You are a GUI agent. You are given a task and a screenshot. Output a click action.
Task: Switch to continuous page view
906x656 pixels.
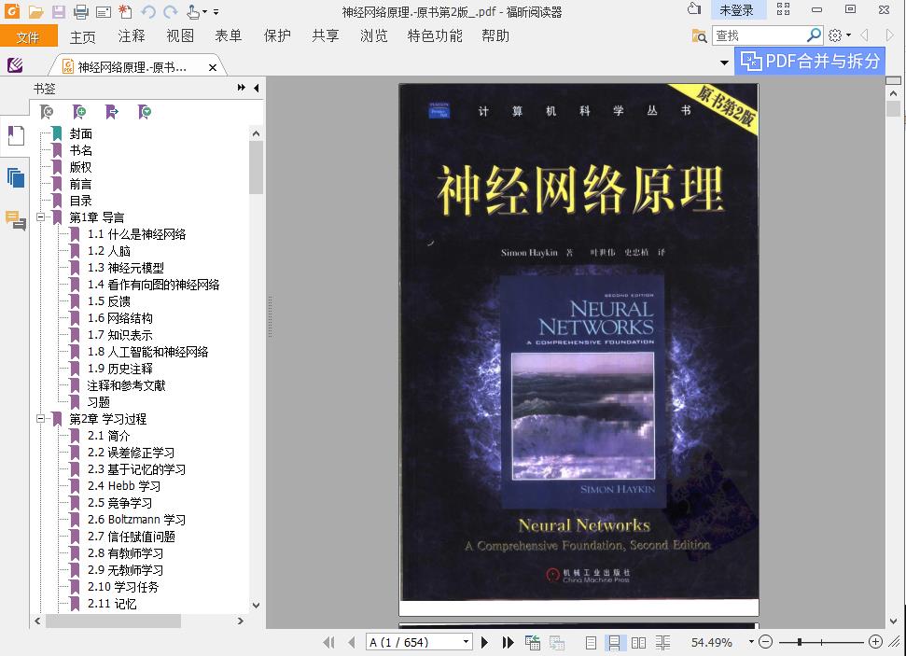pos(614,642)
